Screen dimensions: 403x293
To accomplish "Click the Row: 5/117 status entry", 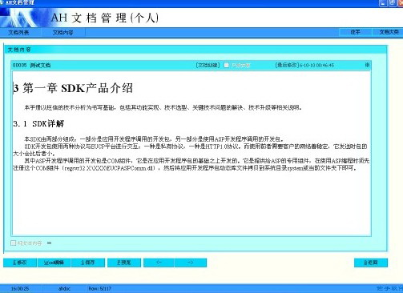I will (x=99, y=289).
